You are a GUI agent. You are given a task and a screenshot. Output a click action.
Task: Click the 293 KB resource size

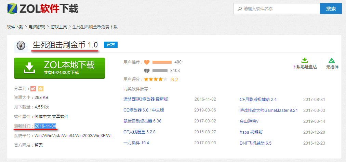point(41,97)
